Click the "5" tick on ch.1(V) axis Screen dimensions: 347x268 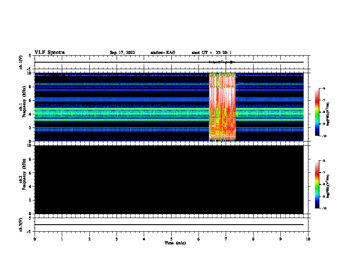[x=31, y=56]
